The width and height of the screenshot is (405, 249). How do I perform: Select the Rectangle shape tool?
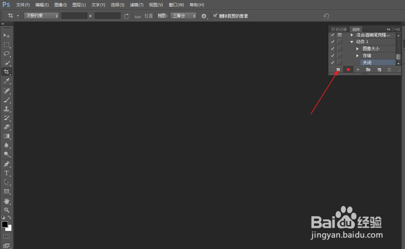[7, 192]
